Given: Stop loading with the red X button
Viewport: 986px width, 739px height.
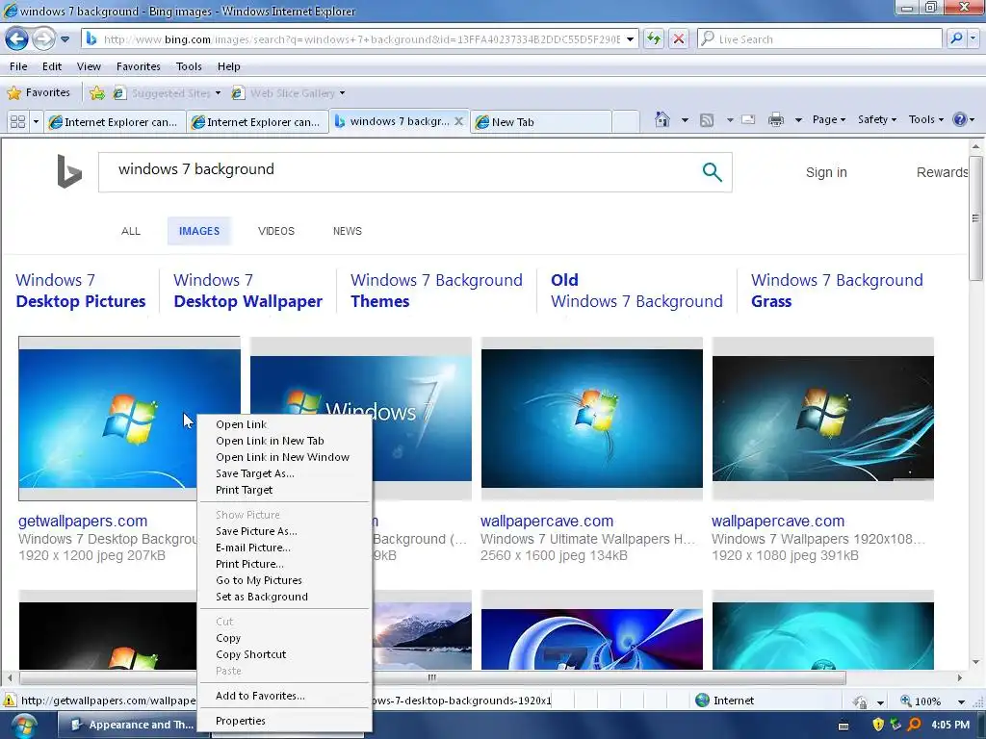Looking at the screenshot, I should point(679,38).
